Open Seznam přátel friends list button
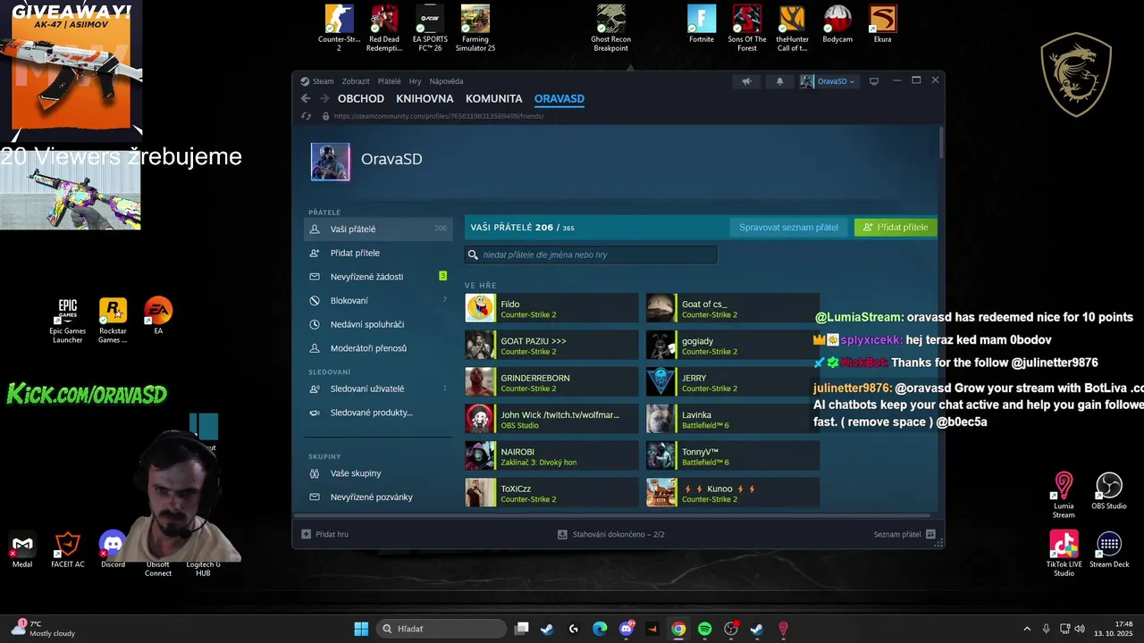This screenshot has height=643, width=1144. [904, 534]
